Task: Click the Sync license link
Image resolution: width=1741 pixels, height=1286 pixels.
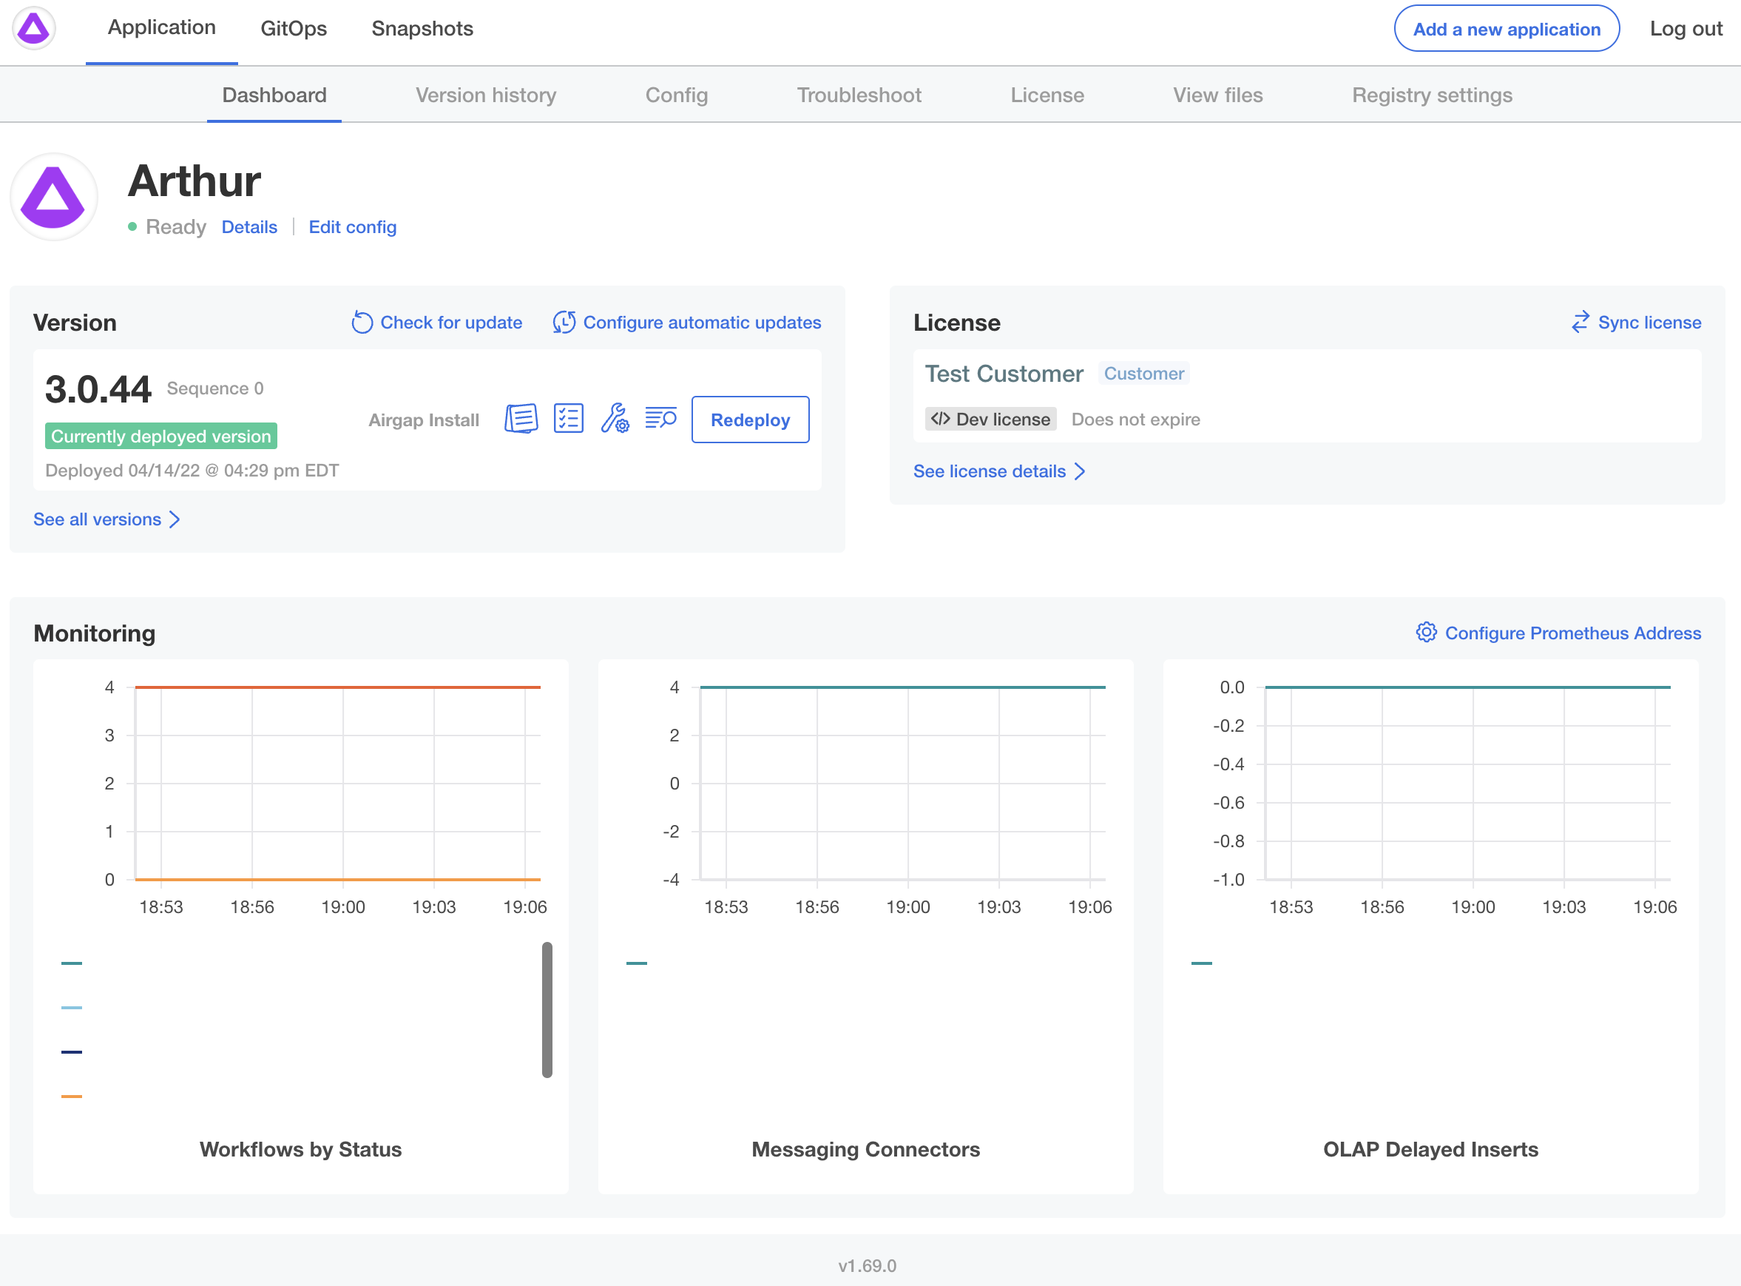Action: (x=1649, y=323)
